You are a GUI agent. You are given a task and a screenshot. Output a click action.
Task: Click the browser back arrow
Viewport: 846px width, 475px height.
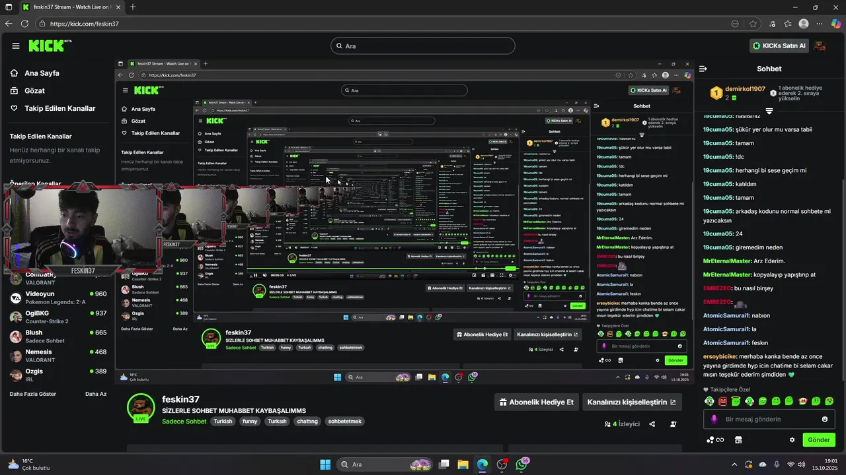[x=8, y=23]
